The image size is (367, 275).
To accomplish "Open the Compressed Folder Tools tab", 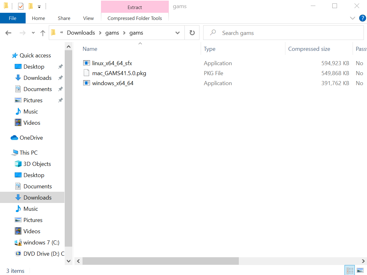I will [135, 18].
